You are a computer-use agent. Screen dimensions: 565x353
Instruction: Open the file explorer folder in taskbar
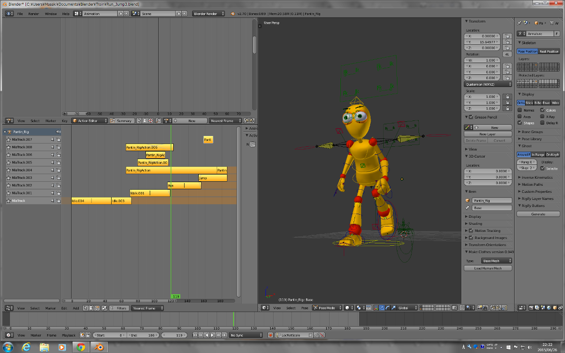coord(44,347)
